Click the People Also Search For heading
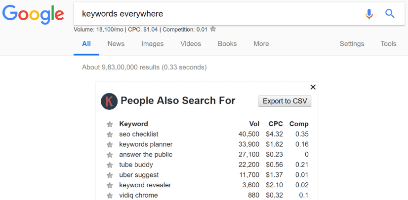This screenshot has width=408, height=200. 178,100
